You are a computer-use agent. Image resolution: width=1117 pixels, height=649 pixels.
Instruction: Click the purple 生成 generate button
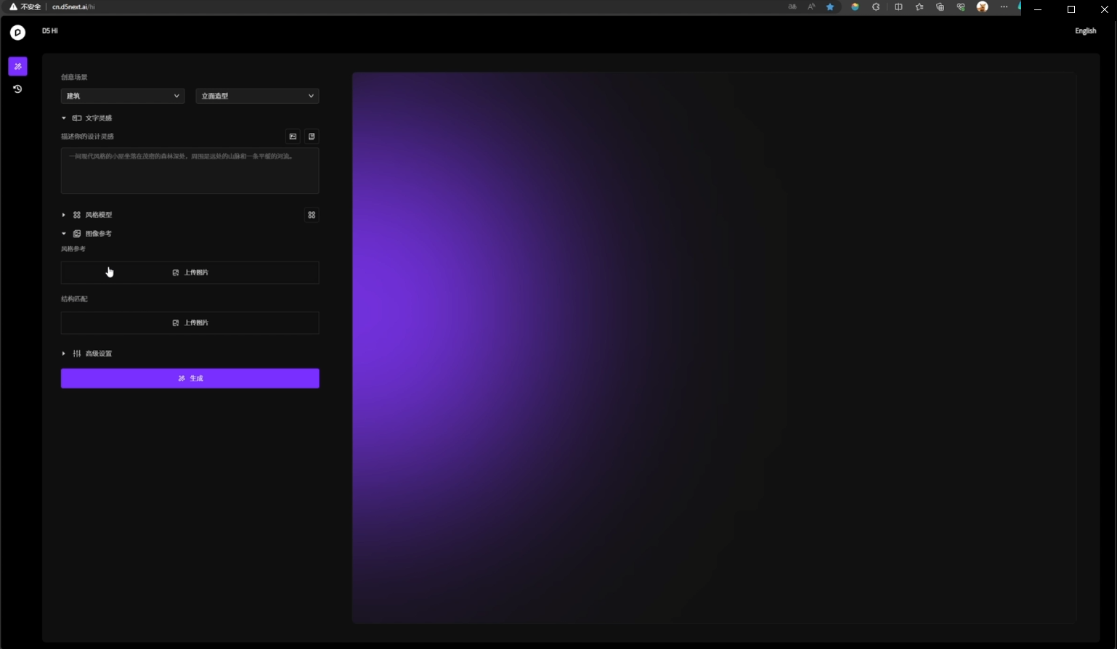[x=190, y=378]
